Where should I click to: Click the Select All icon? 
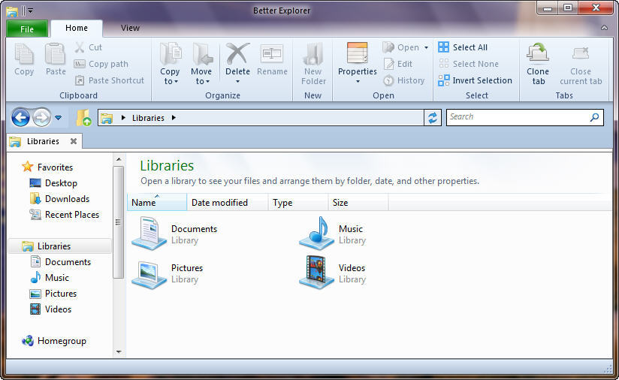444,47
